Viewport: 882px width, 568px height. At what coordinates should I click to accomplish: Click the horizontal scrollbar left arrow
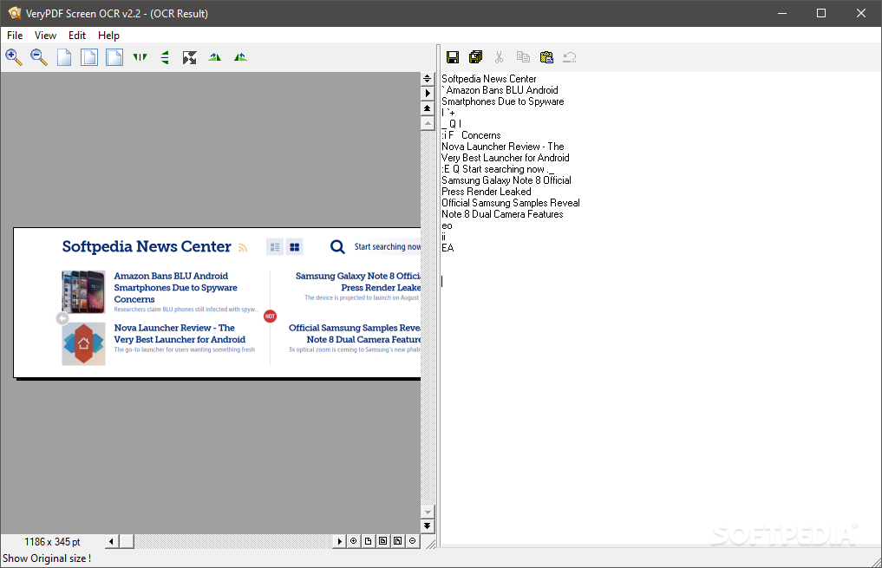pos(111,541)
